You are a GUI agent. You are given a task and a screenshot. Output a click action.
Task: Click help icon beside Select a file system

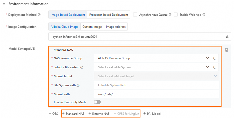[x=82, y=67]
